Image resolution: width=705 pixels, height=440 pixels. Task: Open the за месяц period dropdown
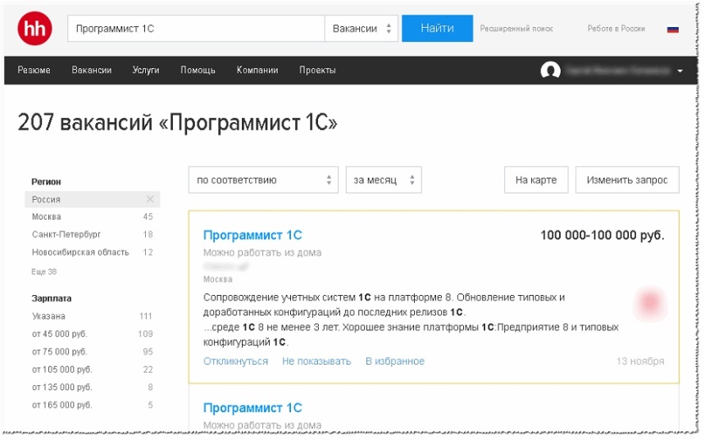(x=384, y=180)
